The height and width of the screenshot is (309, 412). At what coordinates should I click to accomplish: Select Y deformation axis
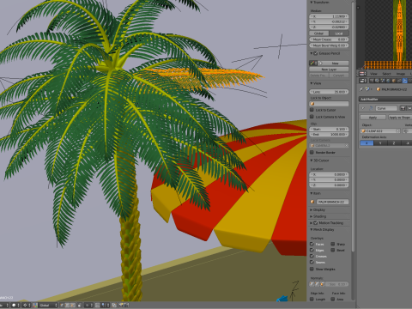click(380, 143)
